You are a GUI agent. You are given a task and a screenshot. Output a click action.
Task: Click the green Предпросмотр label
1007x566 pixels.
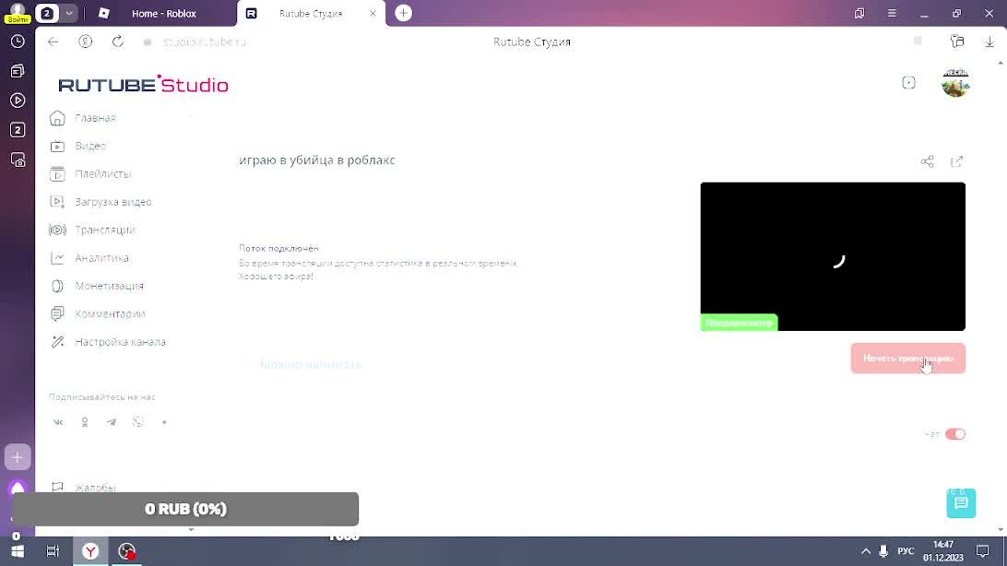tap(739, 323)
